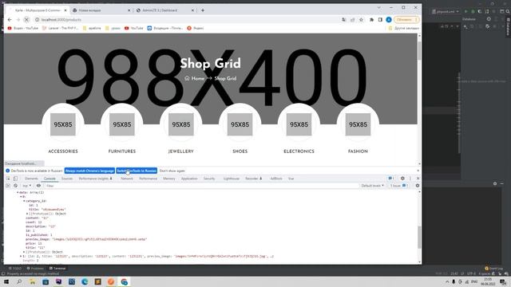Open Chrome extensions puzzle icon
Viewport: 511px width, 287px height.
coord(371,20)
